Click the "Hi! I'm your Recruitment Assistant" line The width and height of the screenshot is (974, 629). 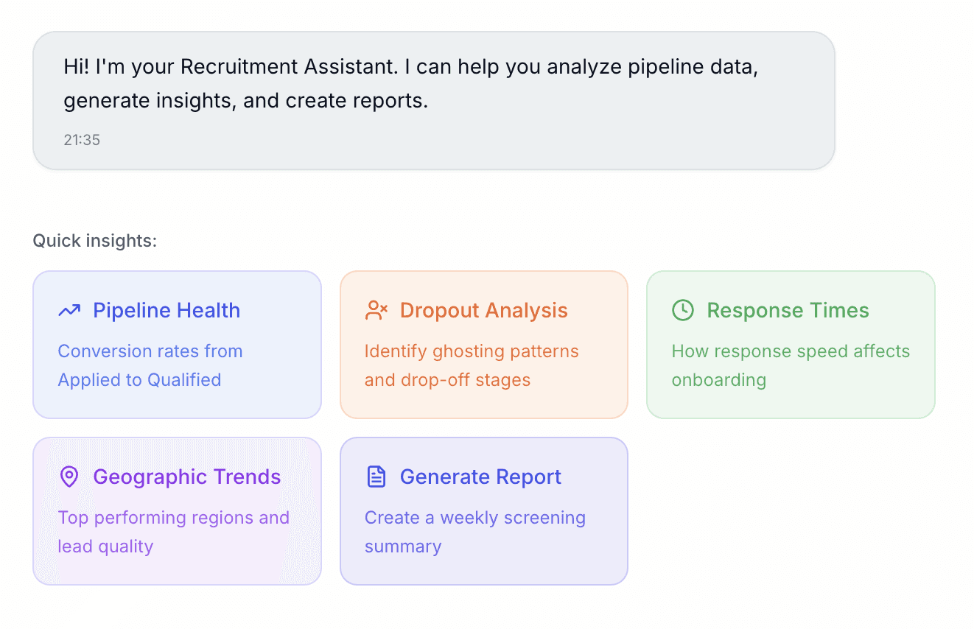point(410,67)
